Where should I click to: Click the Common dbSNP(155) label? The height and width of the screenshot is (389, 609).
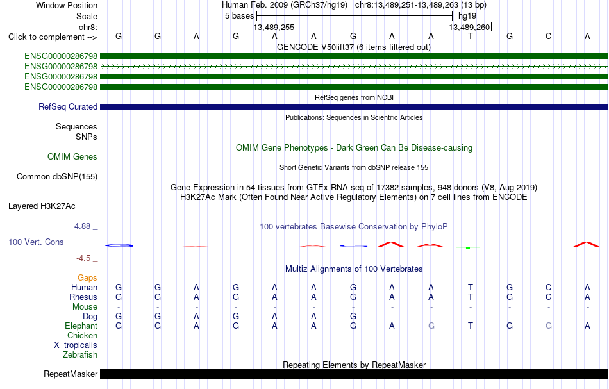coord(57,176)
